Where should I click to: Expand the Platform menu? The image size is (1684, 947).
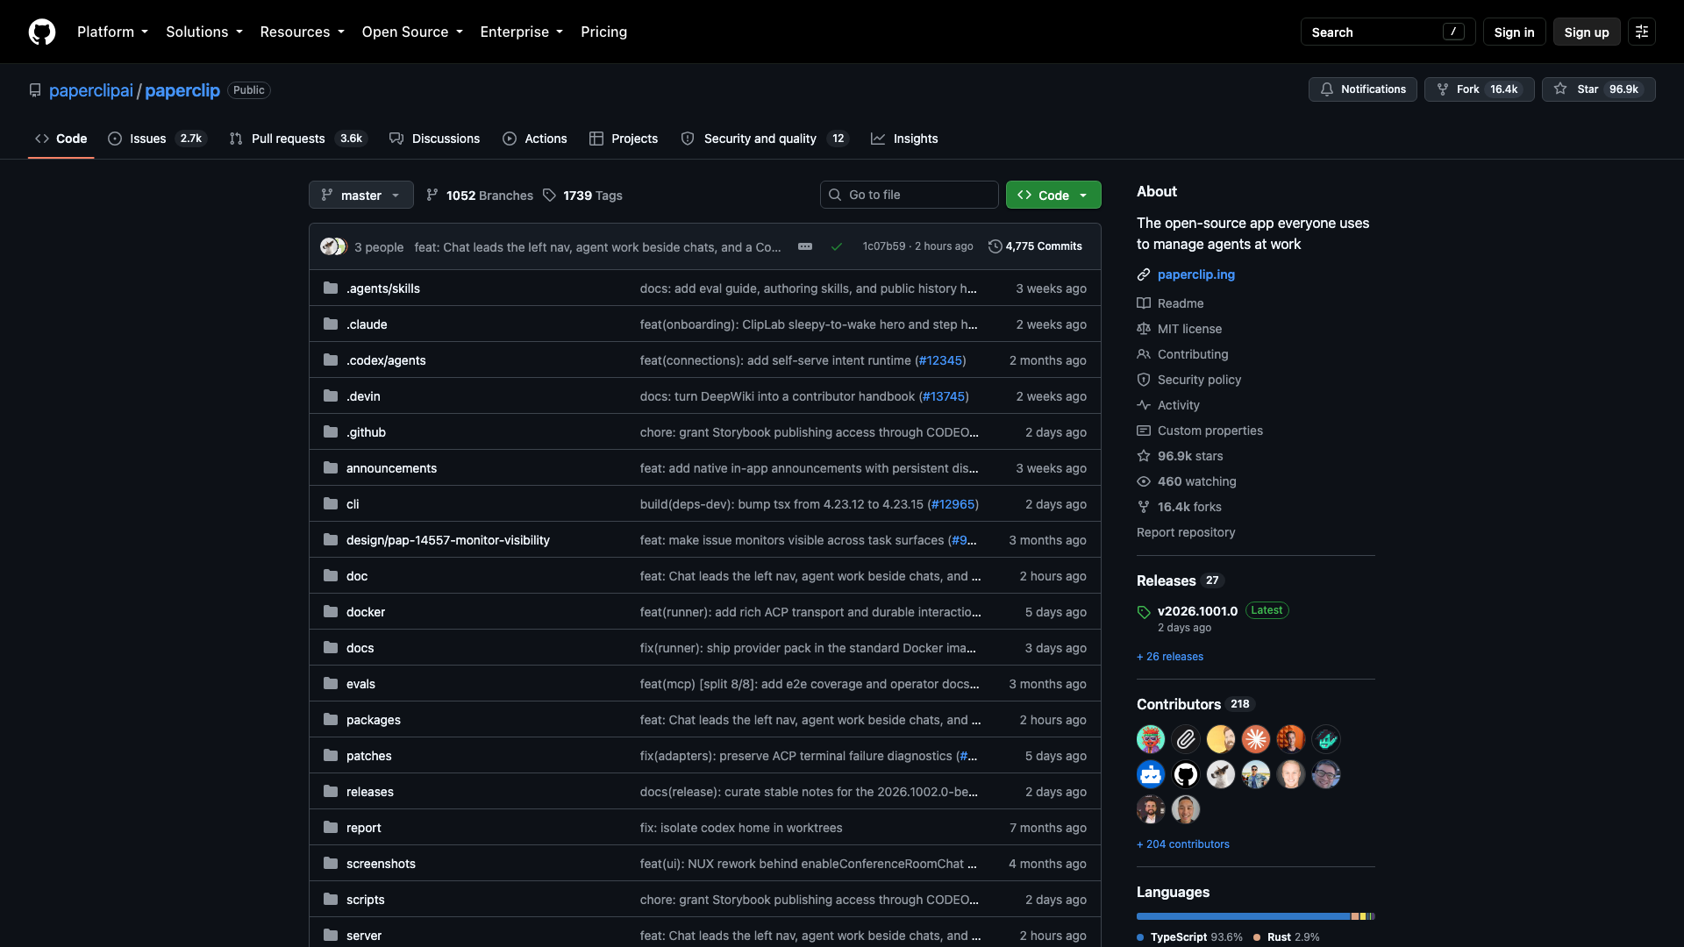(x=112, y=32)
